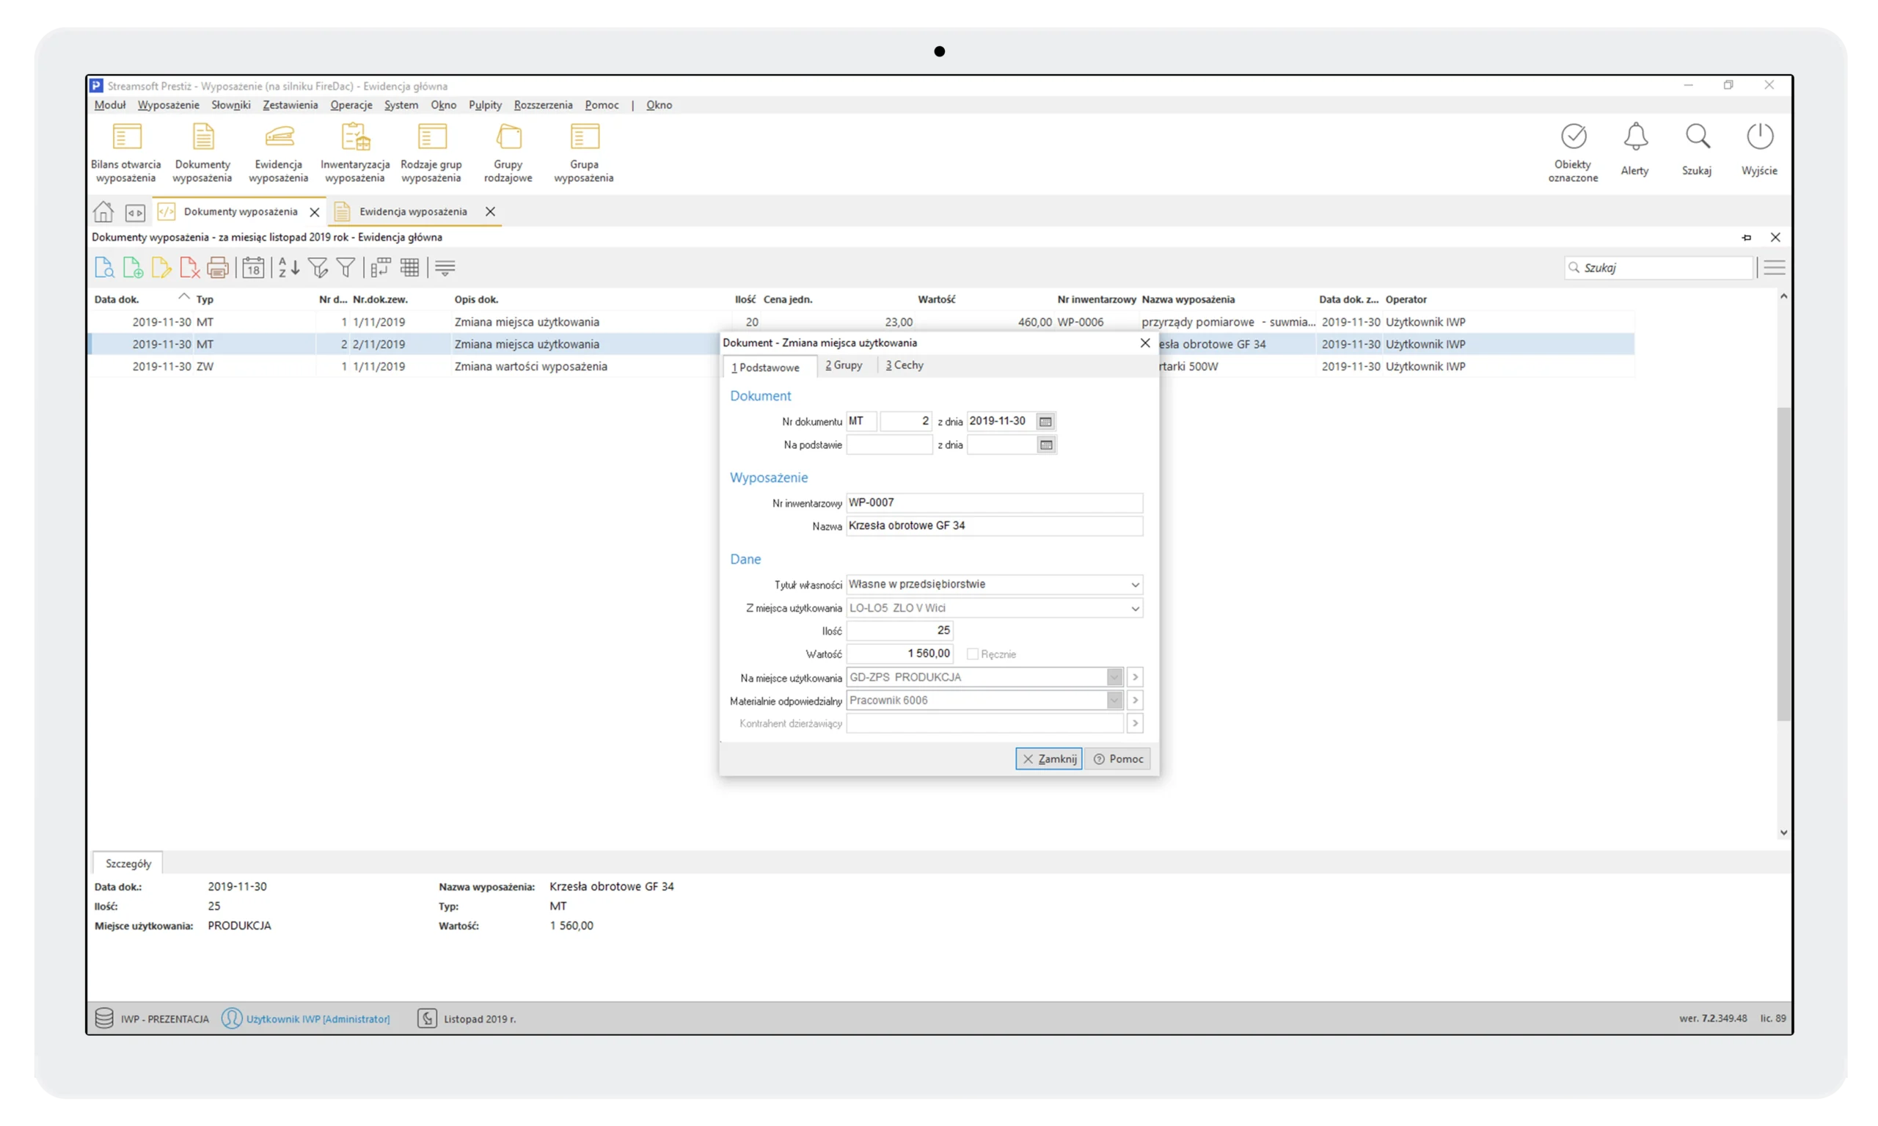Click the add new document icon

tap(133, 268)
